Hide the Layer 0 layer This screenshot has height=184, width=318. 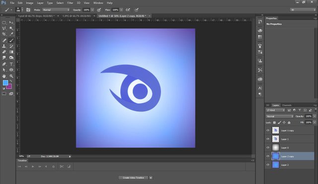point(268,148)
